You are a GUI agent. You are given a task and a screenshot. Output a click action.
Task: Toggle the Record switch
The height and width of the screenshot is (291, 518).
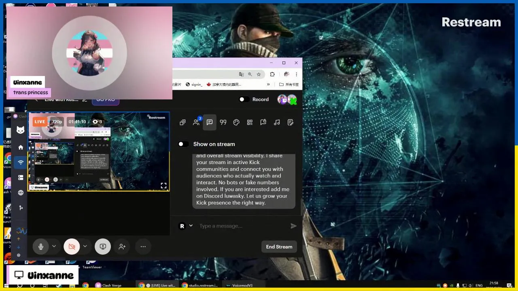coord(244,99)
